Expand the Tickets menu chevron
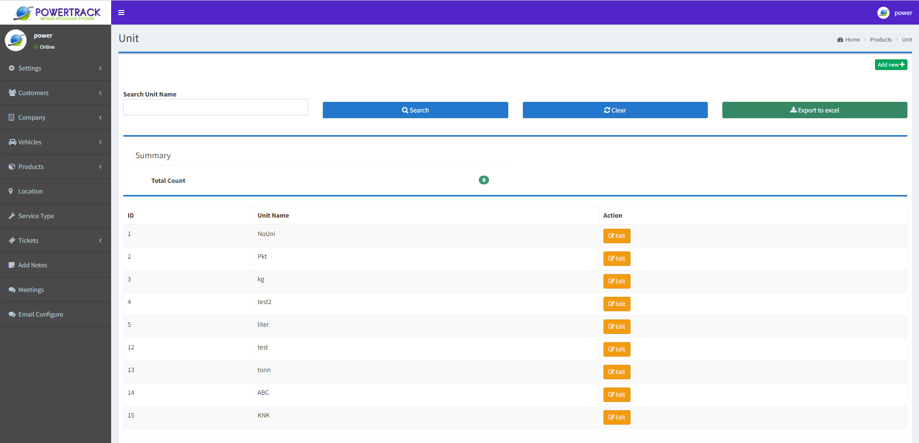The image size is (919, 443). tap(101, 240)
